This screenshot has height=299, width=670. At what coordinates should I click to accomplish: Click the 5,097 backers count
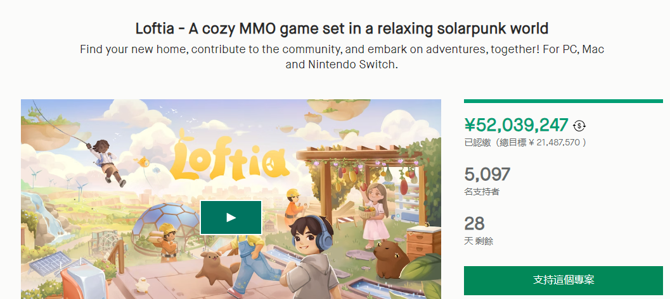click(x=487, y=174)
